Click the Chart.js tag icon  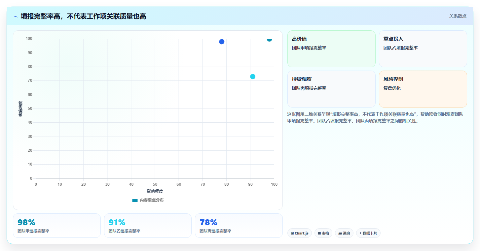coord(292,233)
